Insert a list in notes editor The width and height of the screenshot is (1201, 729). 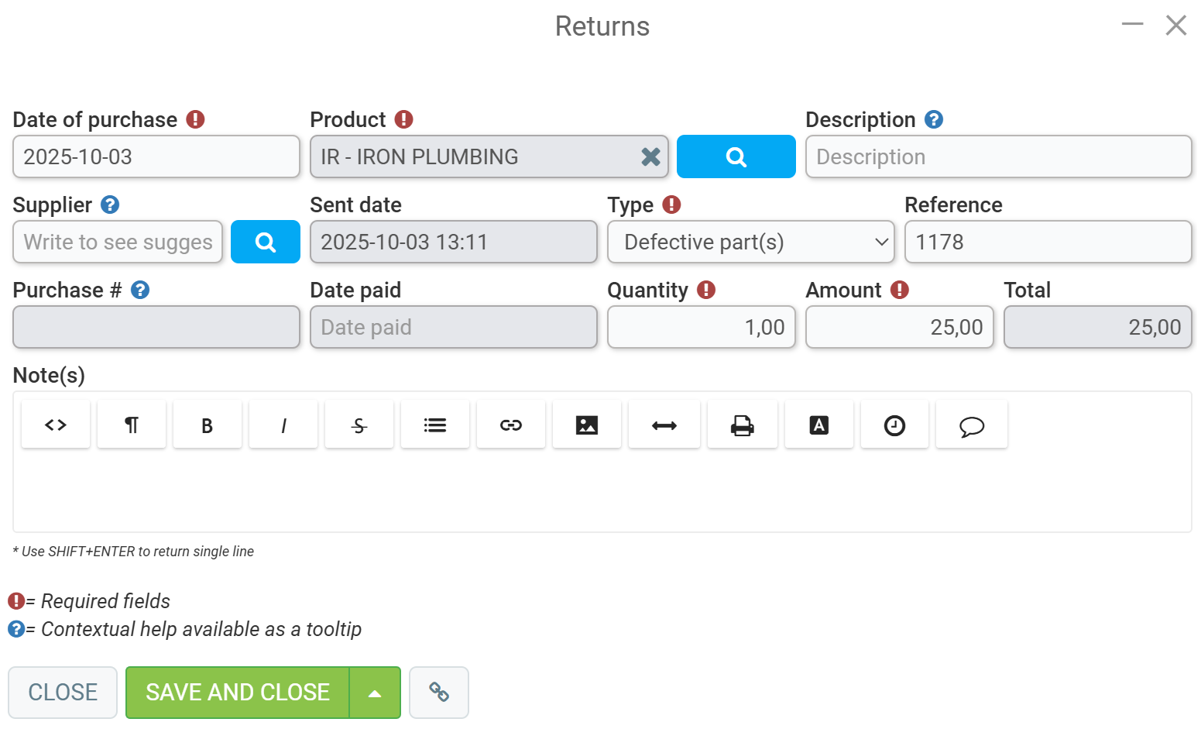(x=435, y=425)
